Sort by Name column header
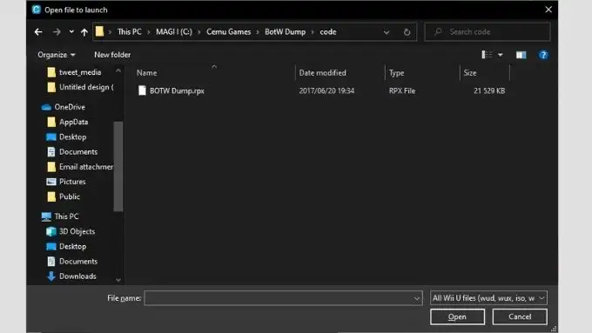 tap(147, 73)
